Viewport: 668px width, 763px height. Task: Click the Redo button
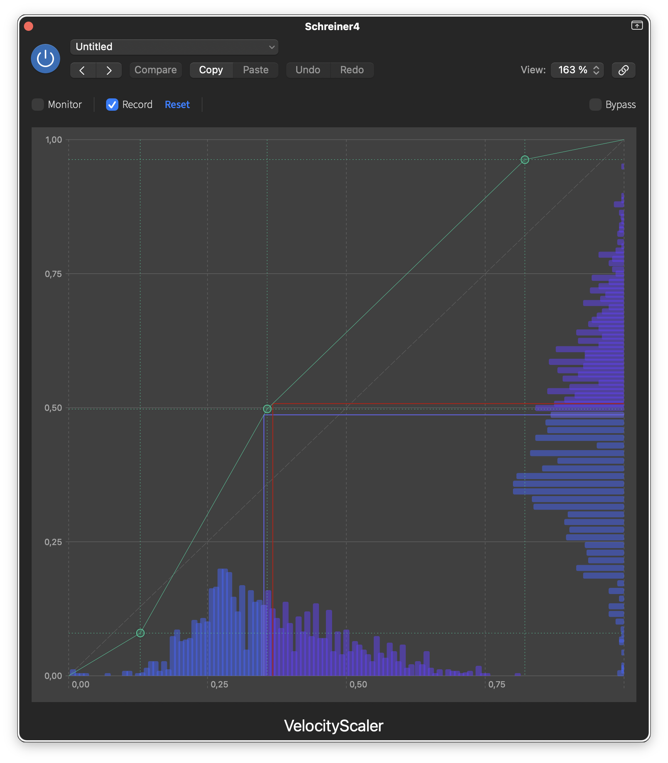(352, 70)
